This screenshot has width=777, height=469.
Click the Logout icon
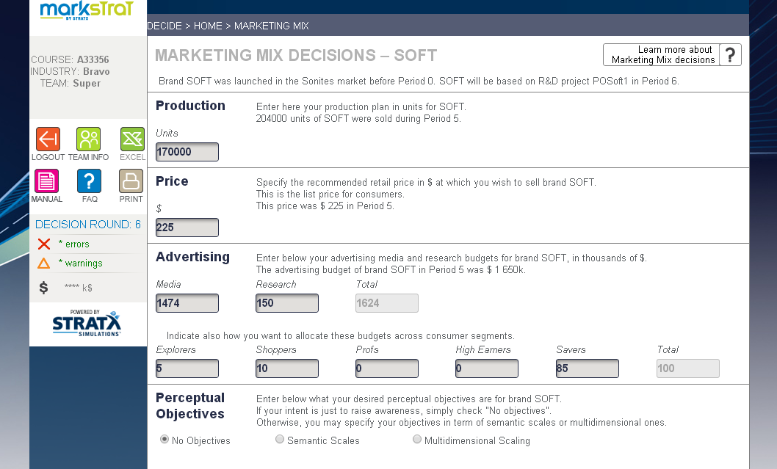(48, 139)
